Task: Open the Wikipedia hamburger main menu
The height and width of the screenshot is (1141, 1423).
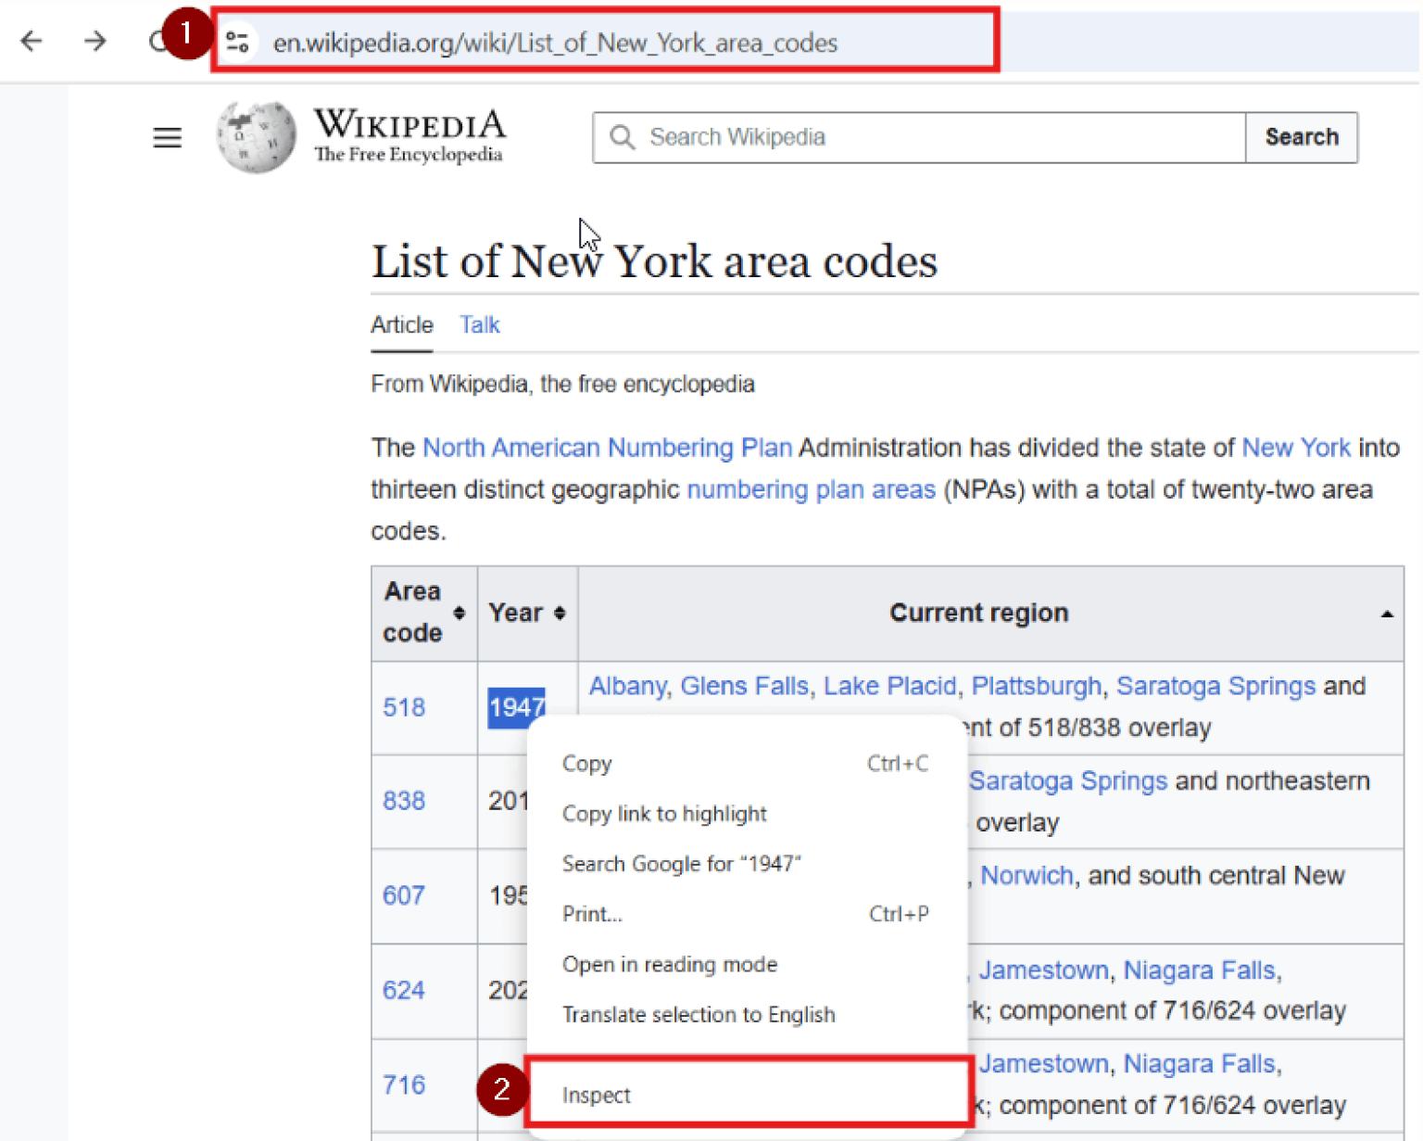Action: (x=168, y=138)
